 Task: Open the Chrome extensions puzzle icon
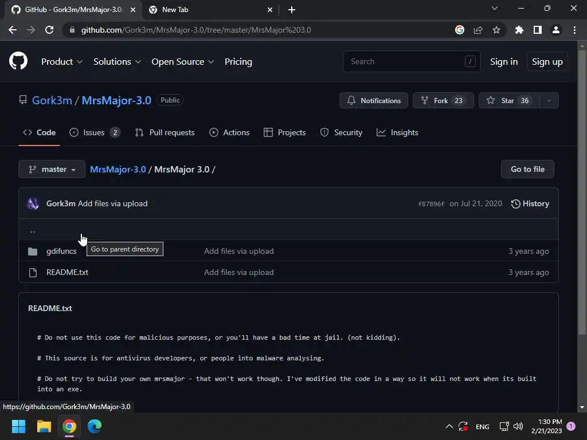(519, 30)
